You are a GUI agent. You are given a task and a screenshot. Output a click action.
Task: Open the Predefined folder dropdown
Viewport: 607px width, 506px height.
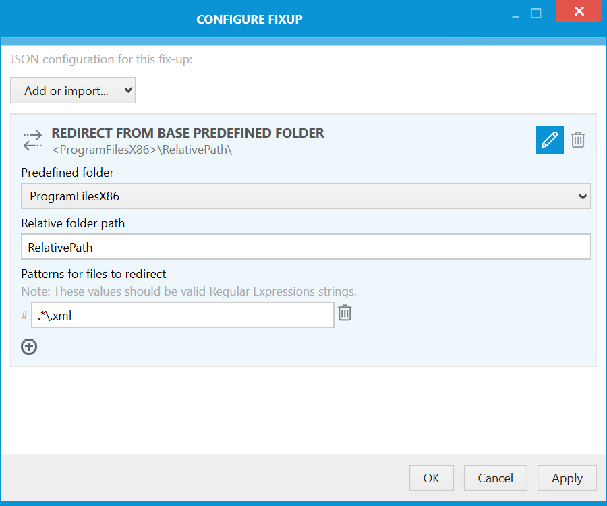click(x=306, y=196)
